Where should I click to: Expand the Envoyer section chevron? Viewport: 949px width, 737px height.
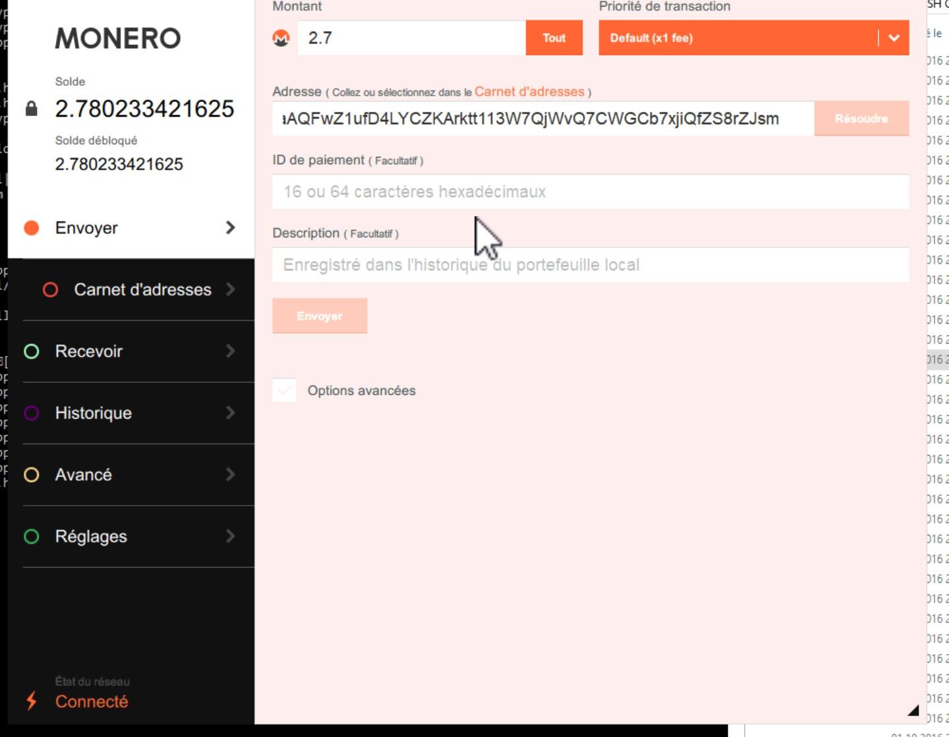(x=230, y=227)
